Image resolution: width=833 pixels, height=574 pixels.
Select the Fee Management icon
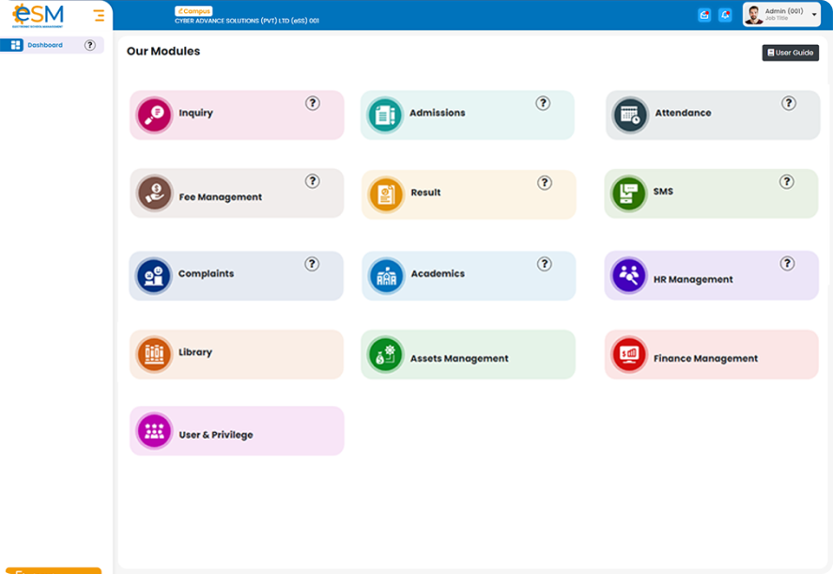[x=154, y=193]
